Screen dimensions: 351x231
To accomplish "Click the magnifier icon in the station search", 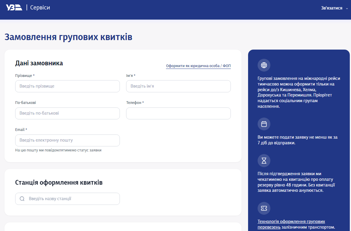I will click(22, 199).
